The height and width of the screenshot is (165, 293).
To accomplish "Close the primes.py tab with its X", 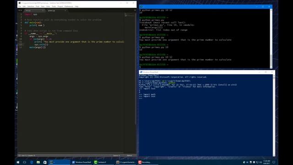I will [x=65, y=11].
